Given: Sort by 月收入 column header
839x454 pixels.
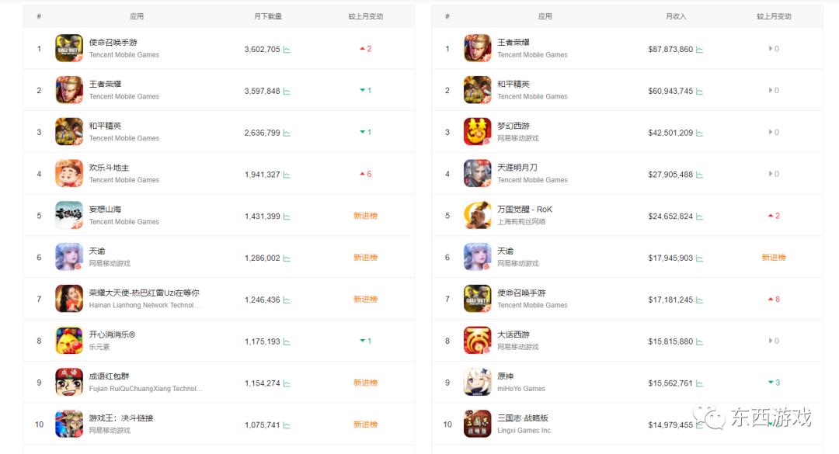Looking at the screenshot, I should coord(676,16).
